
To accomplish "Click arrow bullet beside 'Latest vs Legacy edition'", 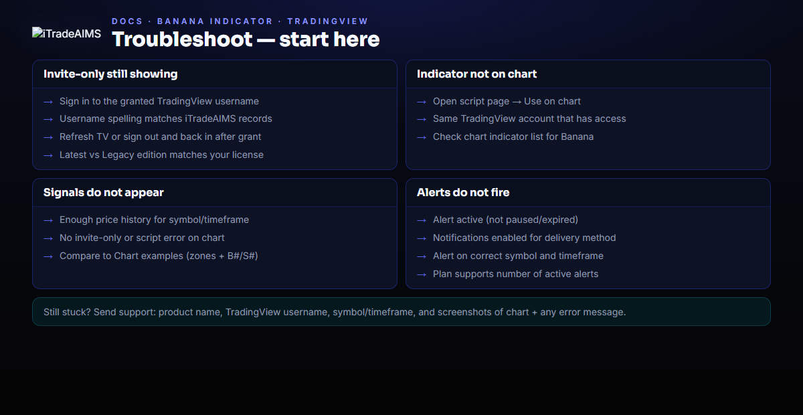I will click(48, 155).
